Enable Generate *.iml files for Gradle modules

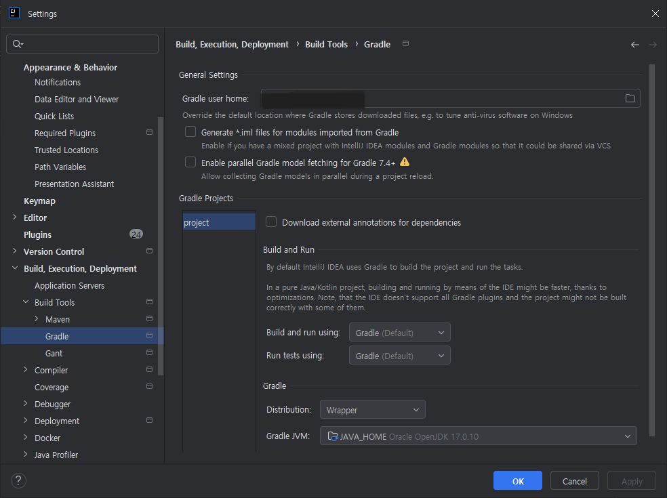[190, 132]
